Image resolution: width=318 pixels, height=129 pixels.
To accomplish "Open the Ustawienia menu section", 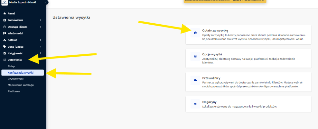I will point(15,60).
